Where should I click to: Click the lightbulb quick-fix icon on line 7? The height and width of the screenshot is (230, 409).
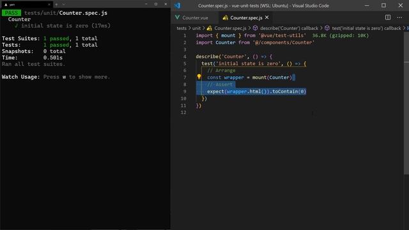199,77
